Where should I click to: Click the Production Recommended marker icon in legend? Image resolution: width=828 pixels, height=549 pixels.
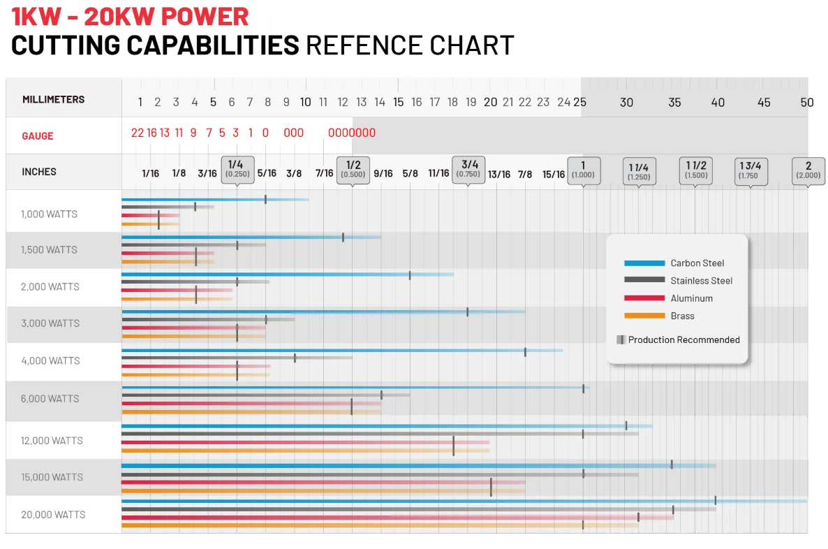click(621, 339)
